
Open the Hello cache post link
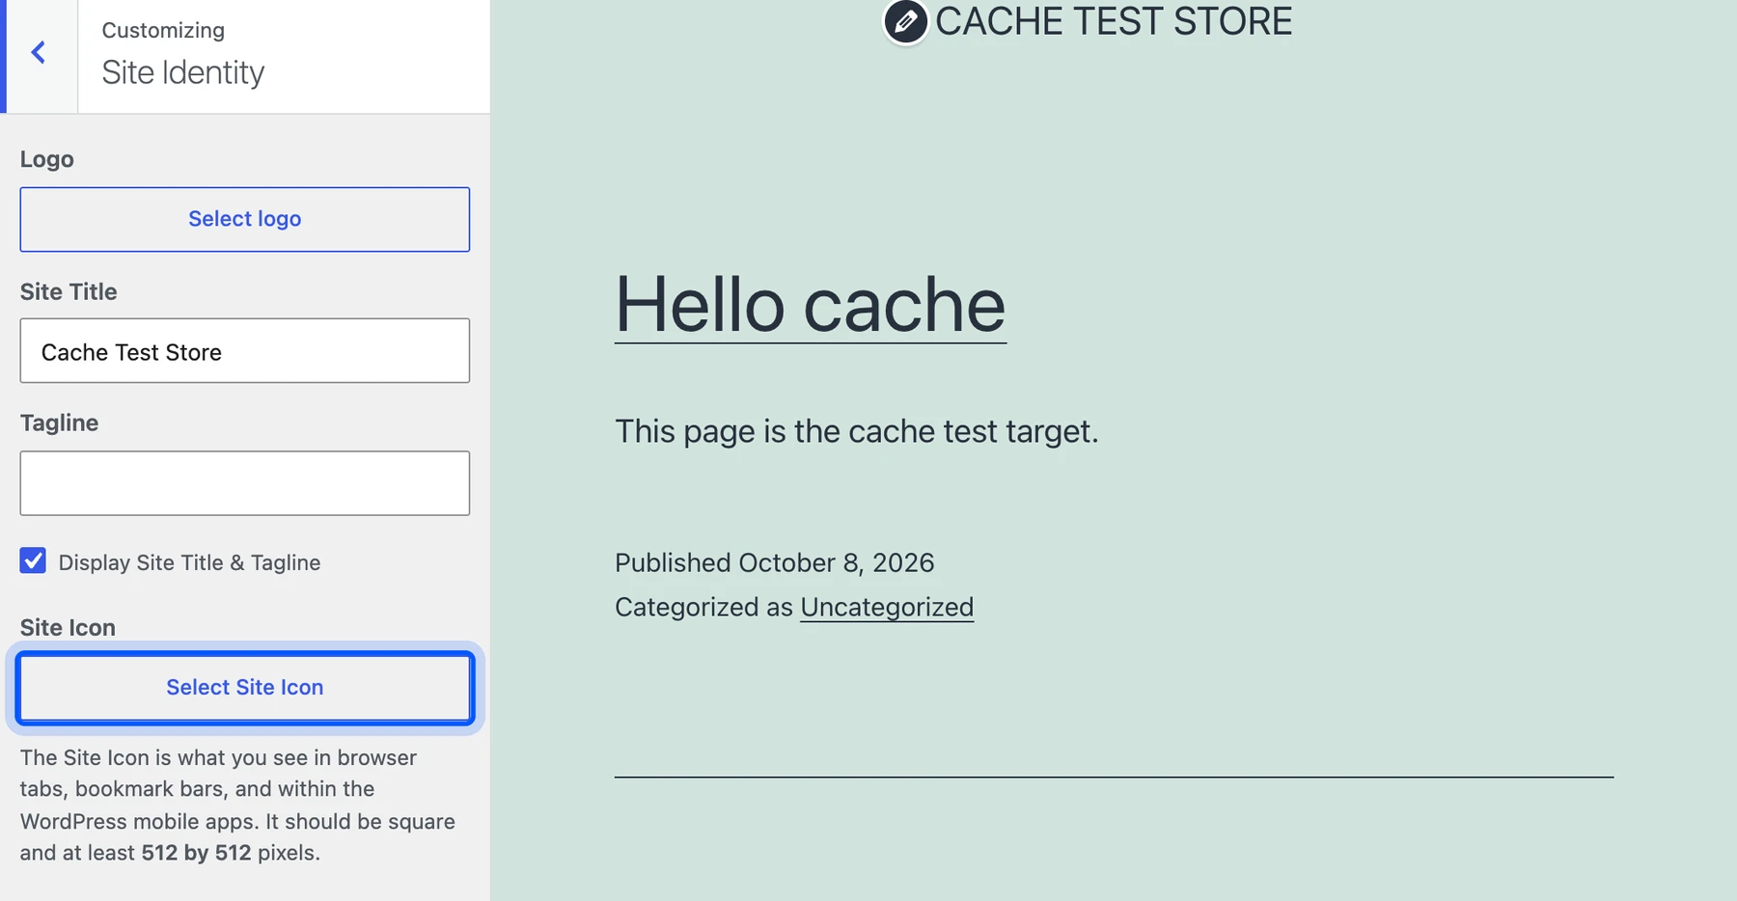810,305
